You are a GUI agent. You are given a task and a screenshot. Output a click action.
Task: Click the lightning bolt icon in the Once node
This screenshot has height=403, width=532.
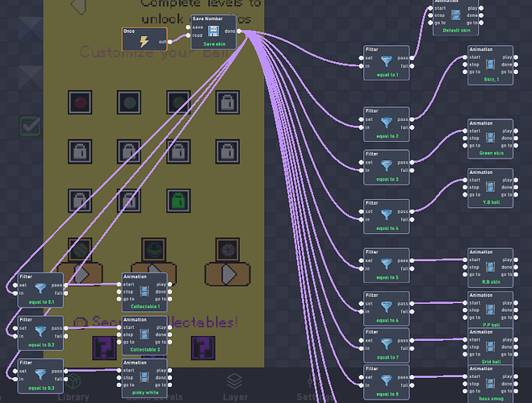(x=144, y=41)
